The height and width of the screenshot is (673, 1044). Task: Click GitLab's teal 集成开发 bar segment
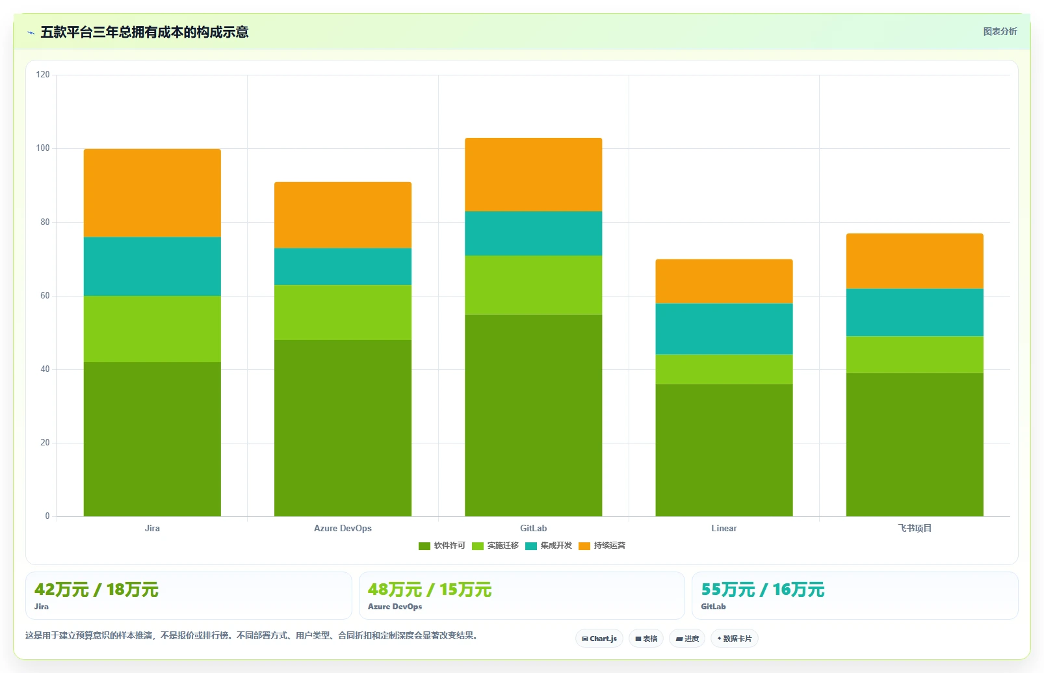pyautogui.click(x=534, y=233)
